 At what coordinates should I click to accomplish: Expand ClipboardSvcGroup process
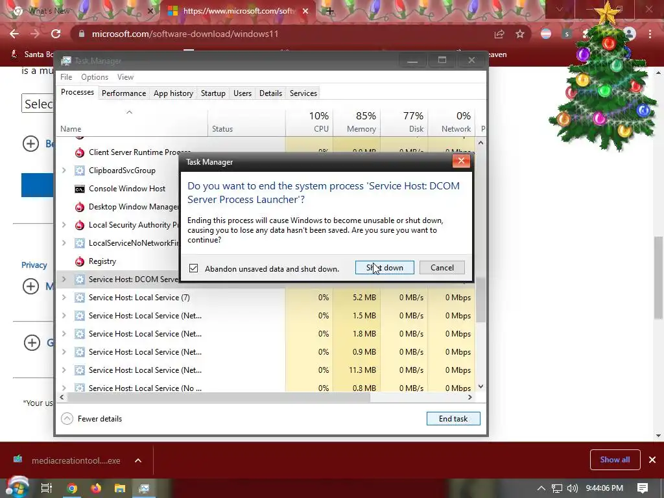pyautogui.click(x=64, y=171)
